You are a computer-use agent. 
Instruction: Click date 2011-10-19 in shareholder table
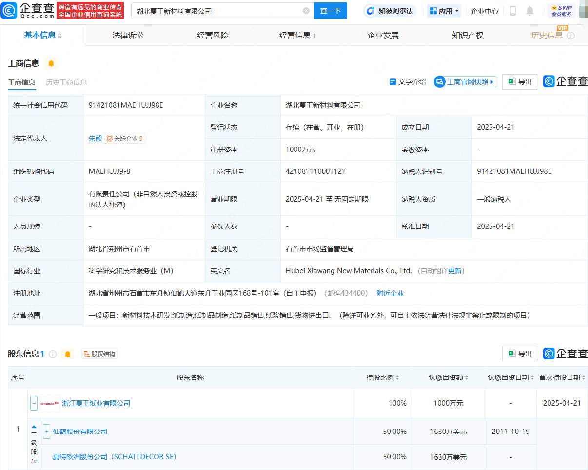[x=510, y=432]
